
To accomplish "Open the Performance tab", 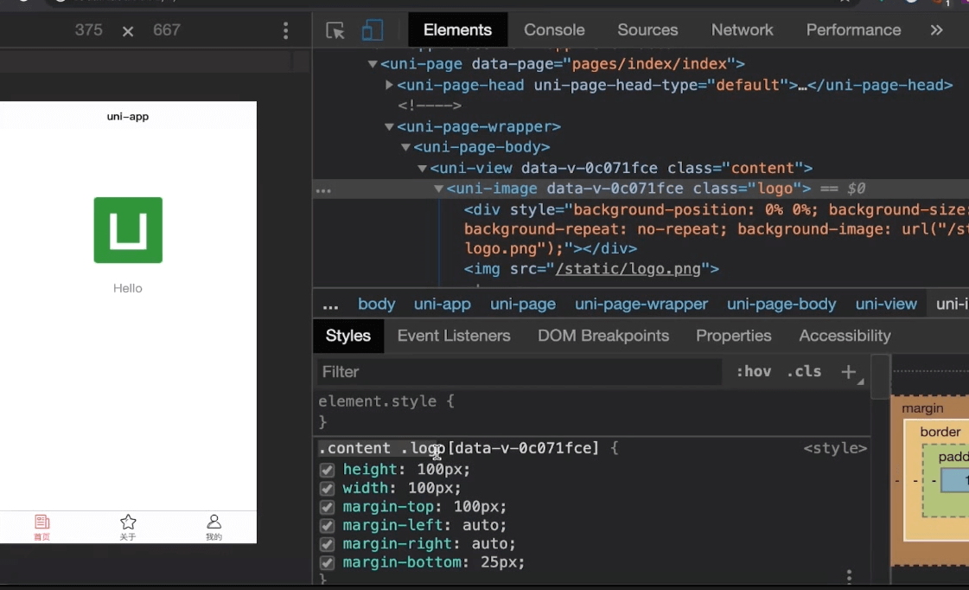I will 853,29.
